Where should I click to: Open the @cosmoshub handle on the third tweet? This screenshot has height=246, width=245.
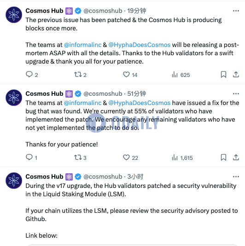point(103,176)
